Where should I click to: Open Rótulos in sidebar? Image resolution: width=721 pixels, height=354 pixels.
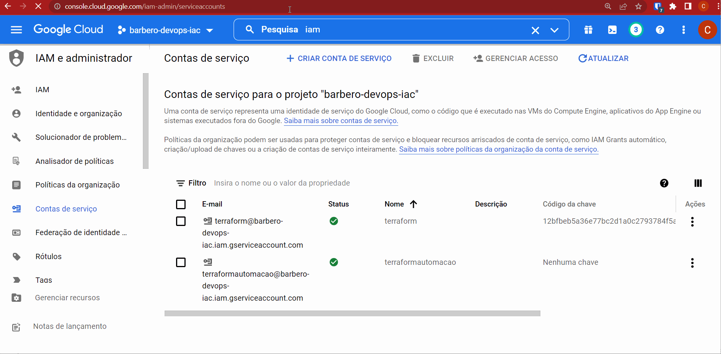pyautogui.click(x=48, y=256)
